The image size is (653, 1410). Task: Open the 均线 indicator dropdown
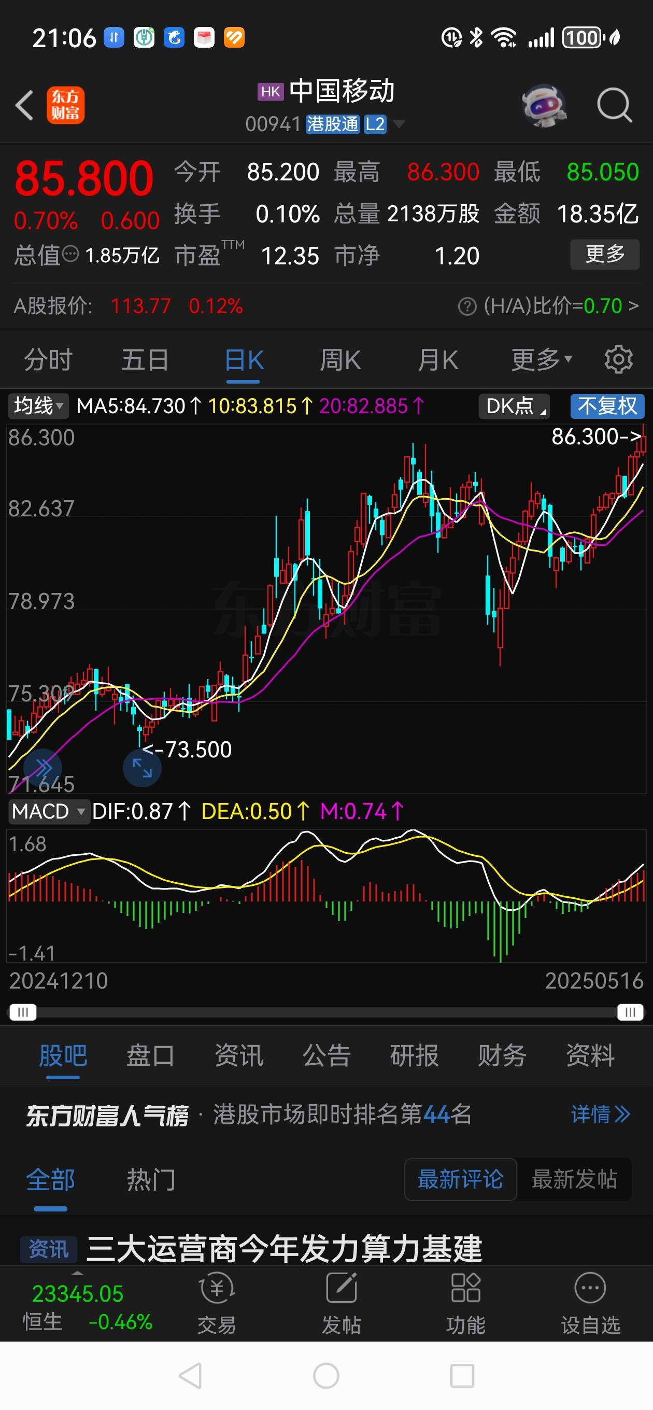[x=38, y=406]
